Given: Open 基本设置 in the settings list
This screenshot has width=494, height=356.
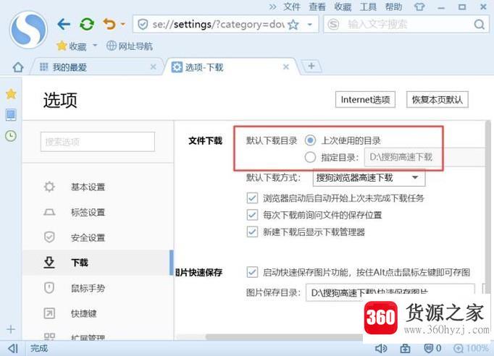Looking at the screenshot, I should [x=98, y=187].
